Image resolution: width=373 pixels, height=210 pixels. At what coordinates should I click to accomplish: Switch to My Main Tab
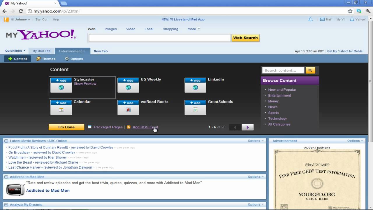pos(41,51)
